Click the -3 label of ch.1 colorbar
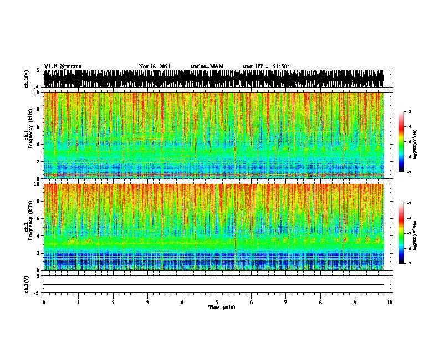This screenshot has width=439, height=339. pos(409,112)
